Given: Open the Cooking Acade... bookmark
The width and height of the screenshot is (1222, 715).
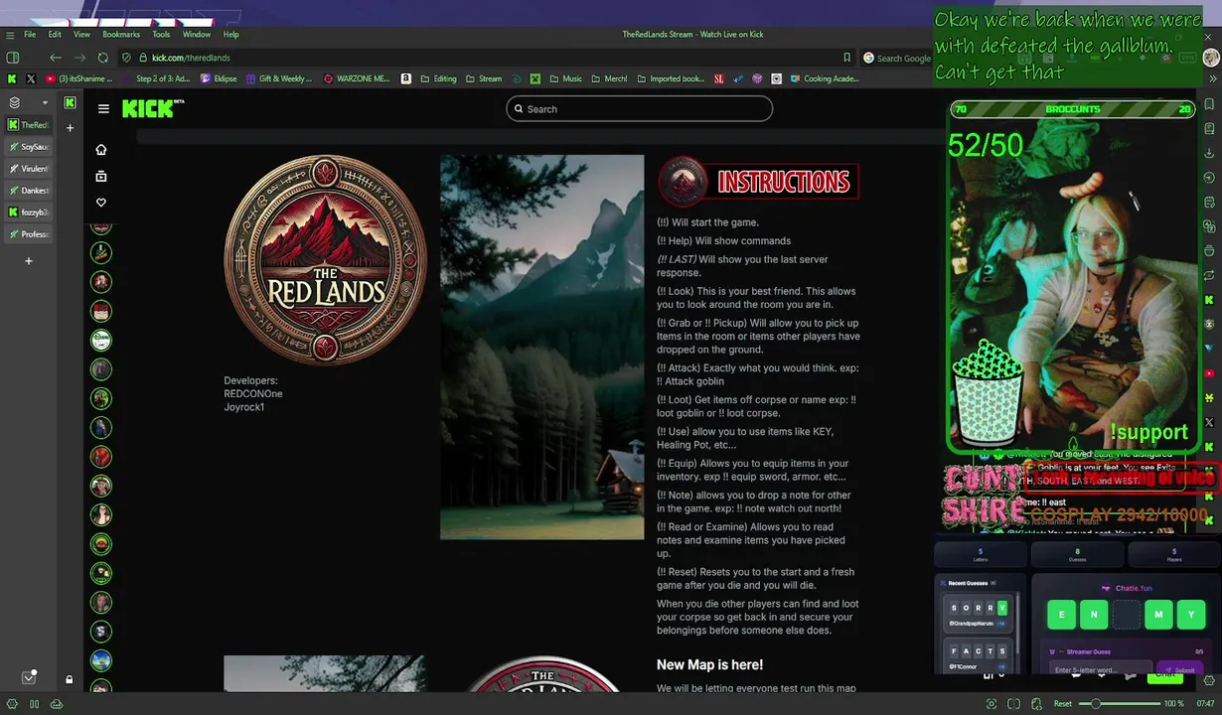Looking at the screenshot, I should (x=824, y=78).
